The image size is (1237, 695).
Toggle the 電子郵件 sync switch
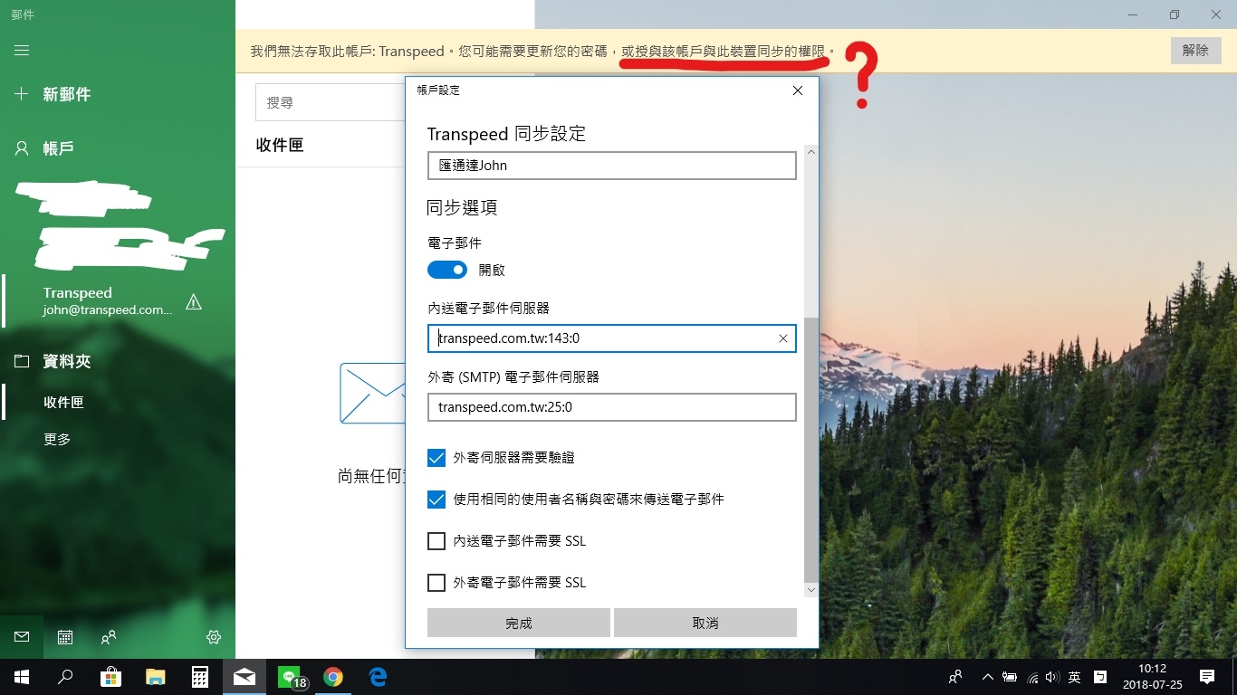tap(447, 270)
